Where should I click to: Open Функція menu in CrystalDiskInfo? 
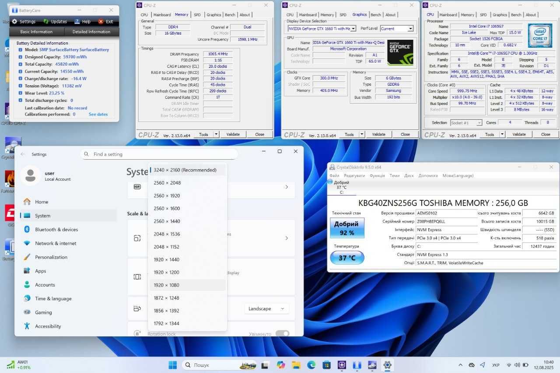[377, 175]
